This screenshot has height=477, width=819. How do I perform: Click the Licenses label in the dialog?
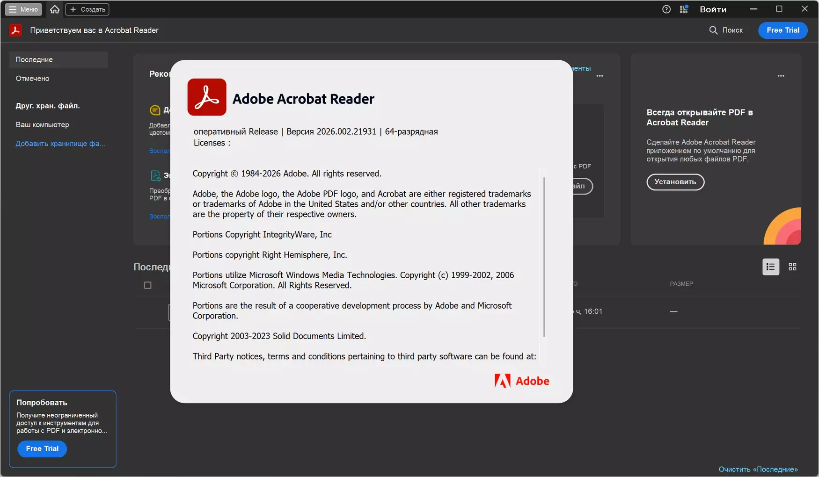(x=212, y=143)
